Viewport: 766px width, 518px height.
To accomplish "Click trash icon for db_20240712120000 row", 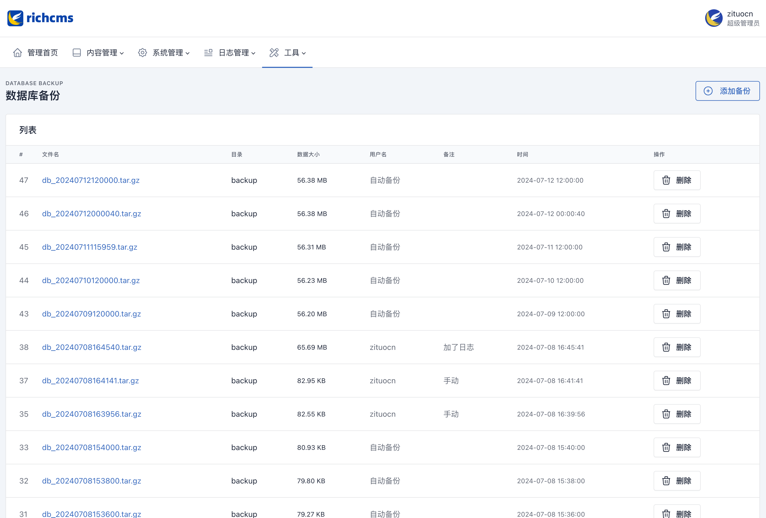I will (666, 180).
